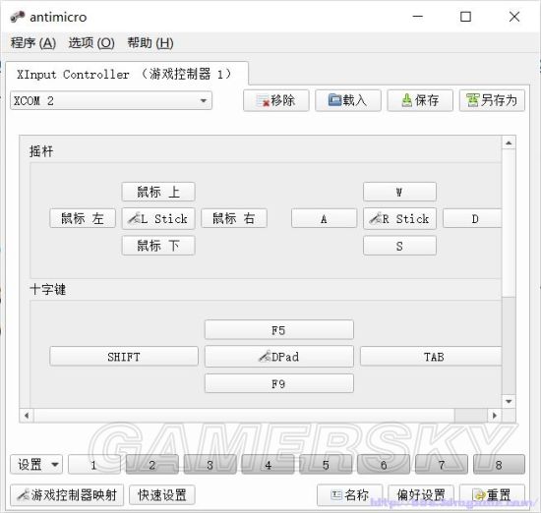The height and width of the screenshot is (513, 541).
Task: Edit the TAB DPad right mapping
Action: point(431,356)
